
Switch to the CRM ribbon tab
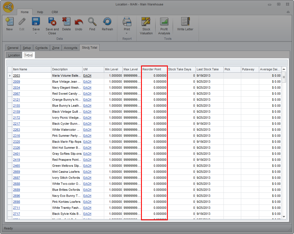[55, 12]
